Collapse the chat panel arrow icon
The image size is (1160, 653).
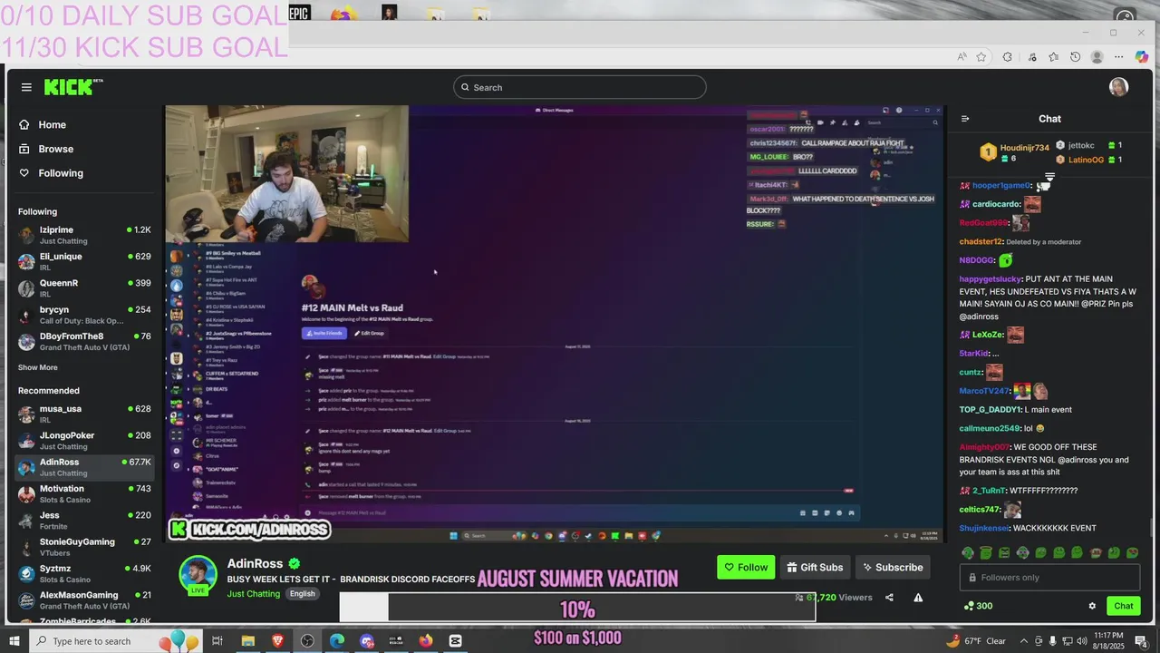(965, 119)
